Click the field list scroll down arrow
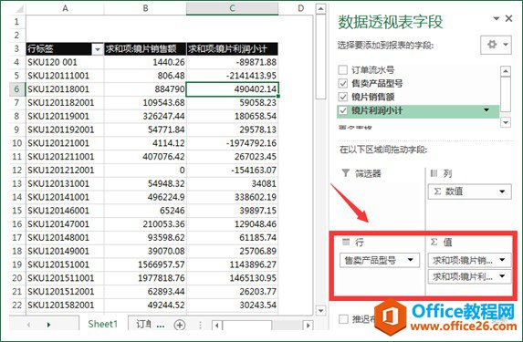The image size is (523, 342). click(506, 122)
